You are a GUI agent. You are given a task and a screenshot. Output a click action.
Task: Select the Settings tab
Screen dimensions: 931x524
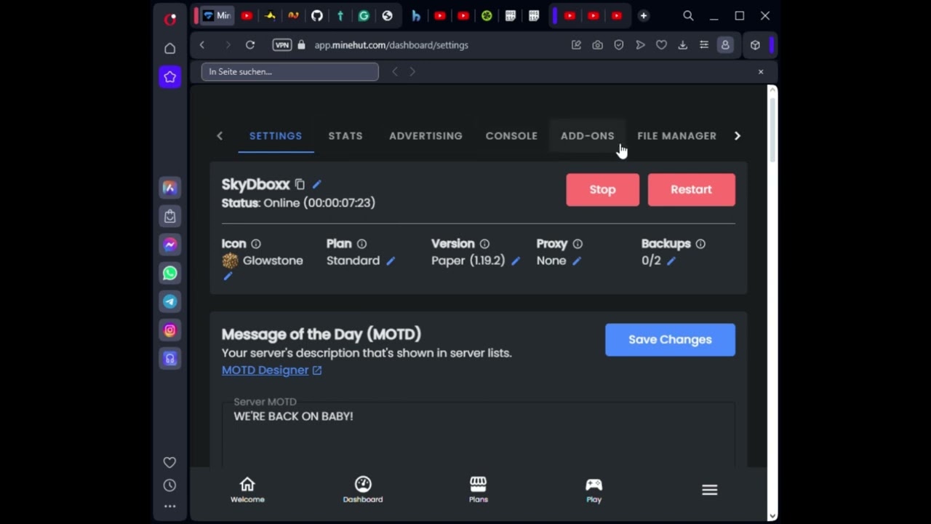276,136
